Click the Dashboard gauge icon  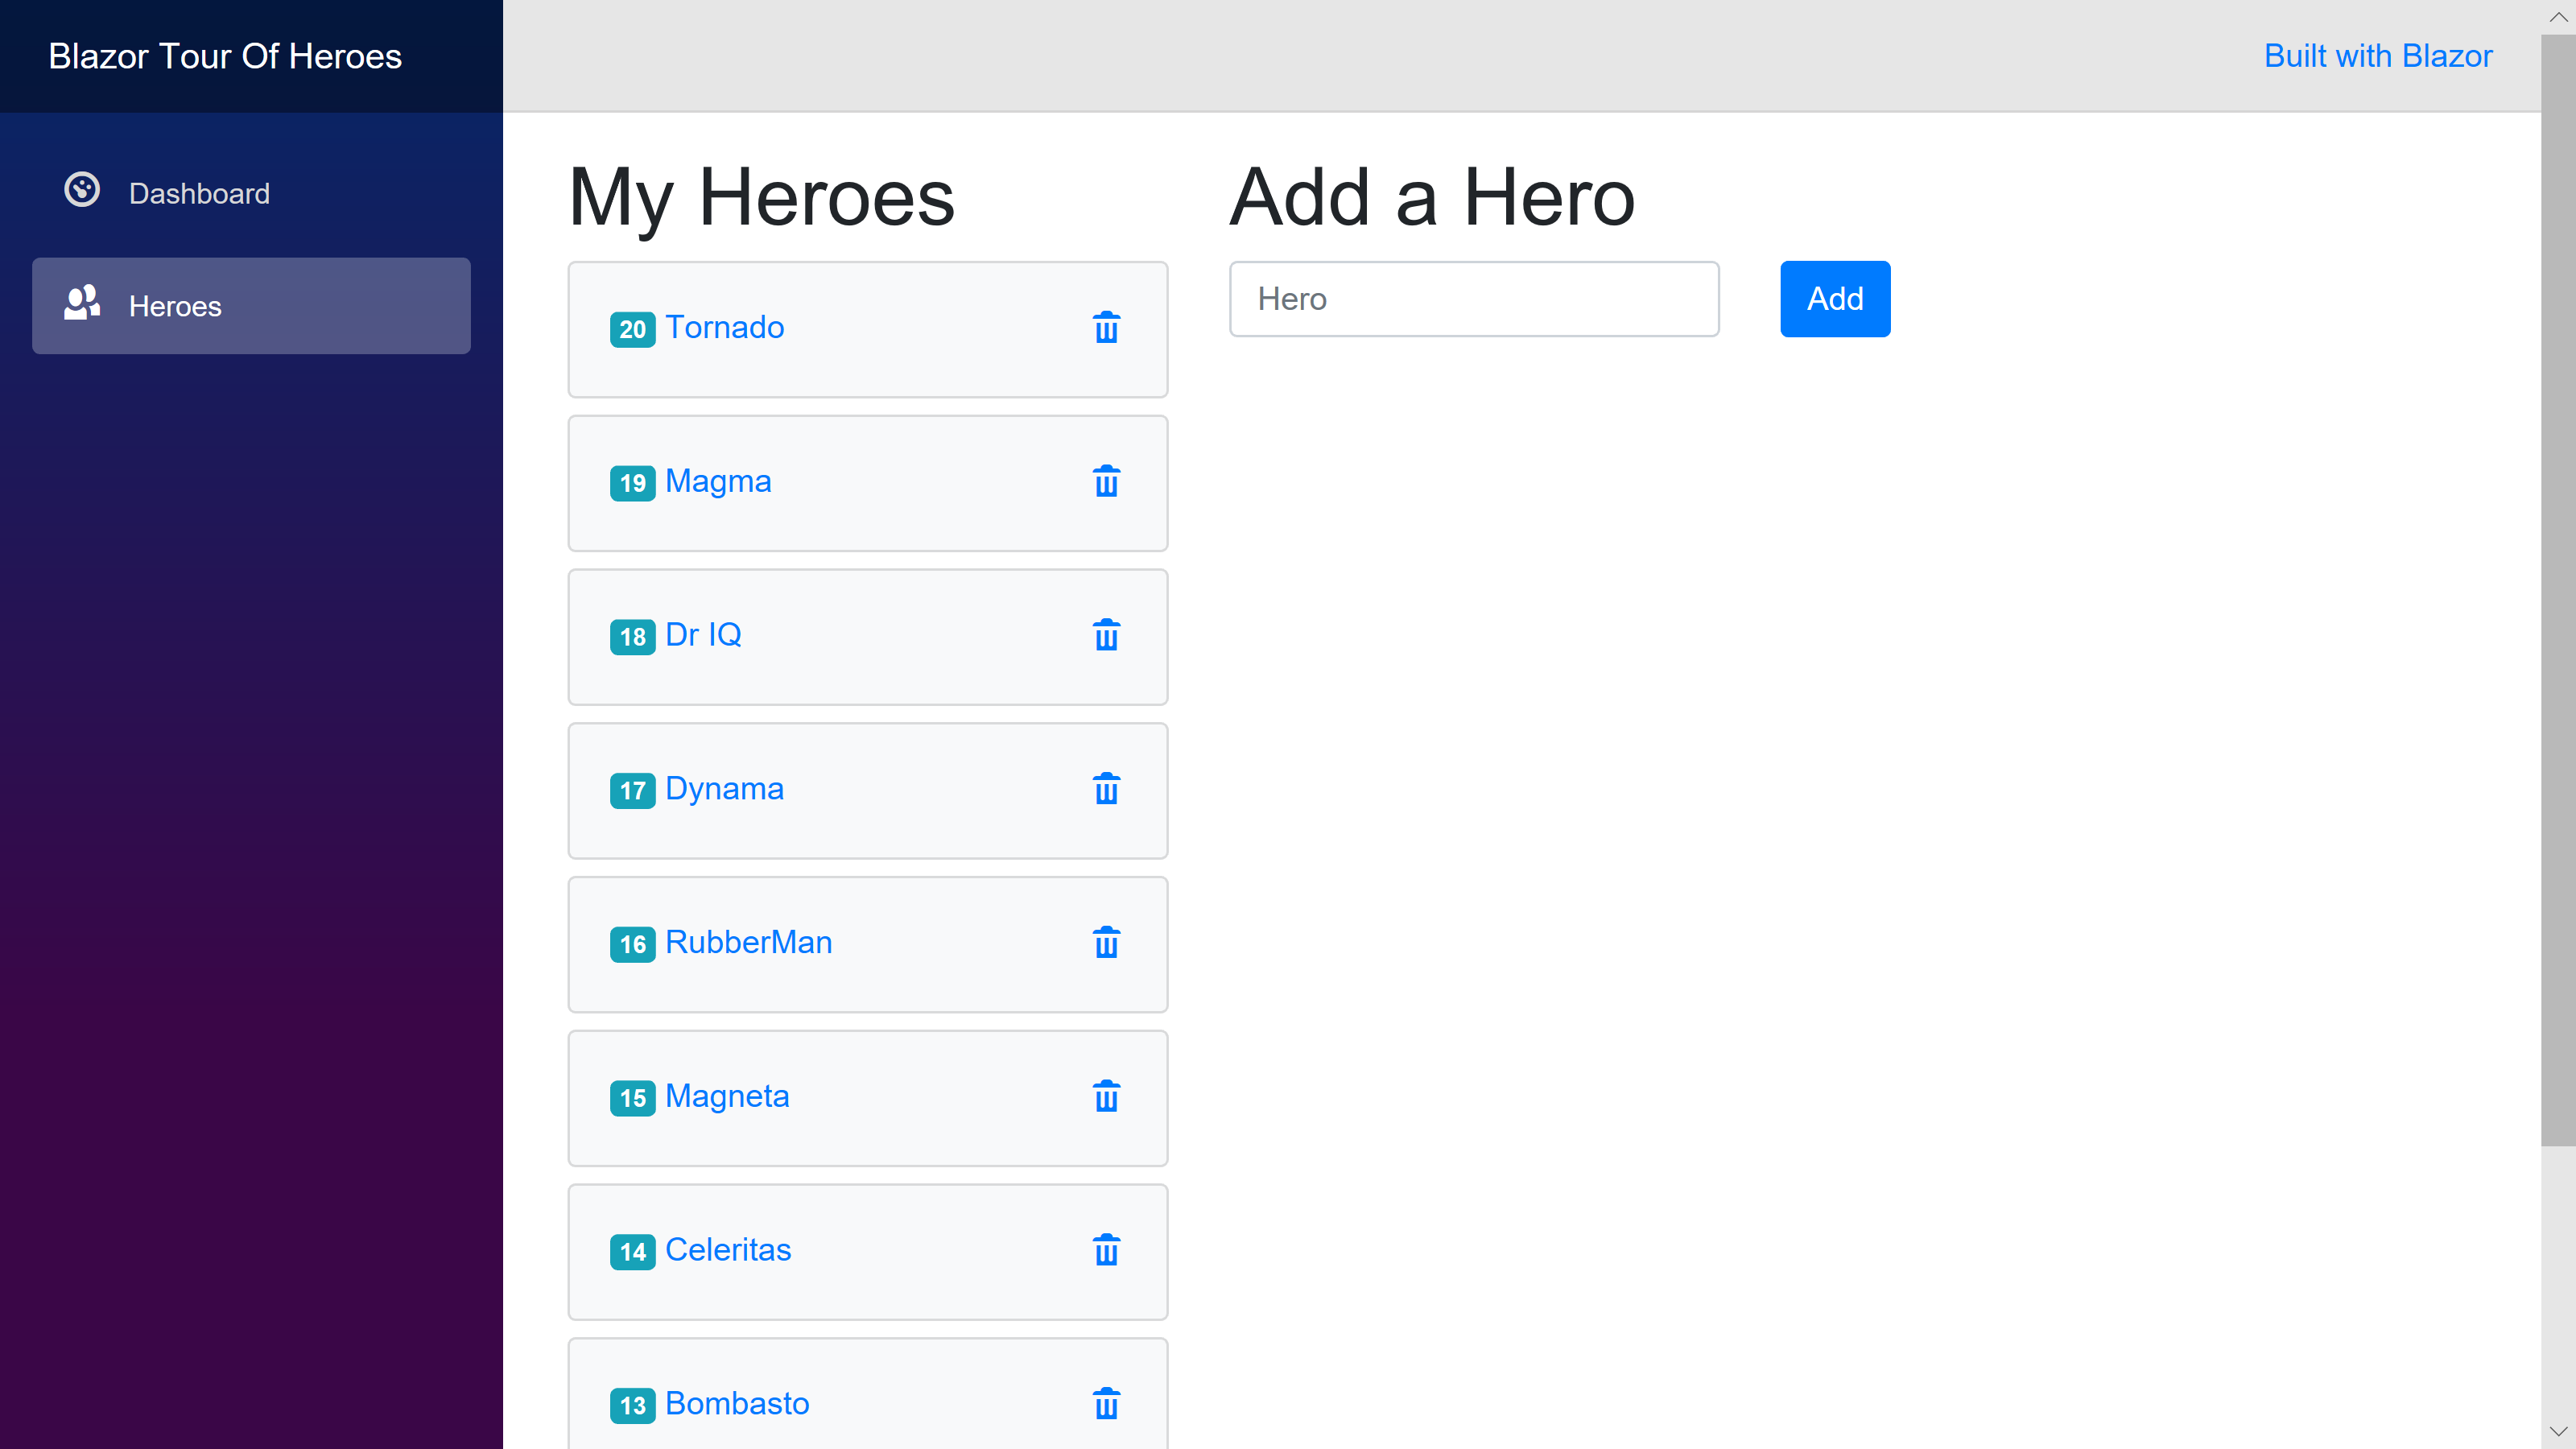[x=82, y=190]
